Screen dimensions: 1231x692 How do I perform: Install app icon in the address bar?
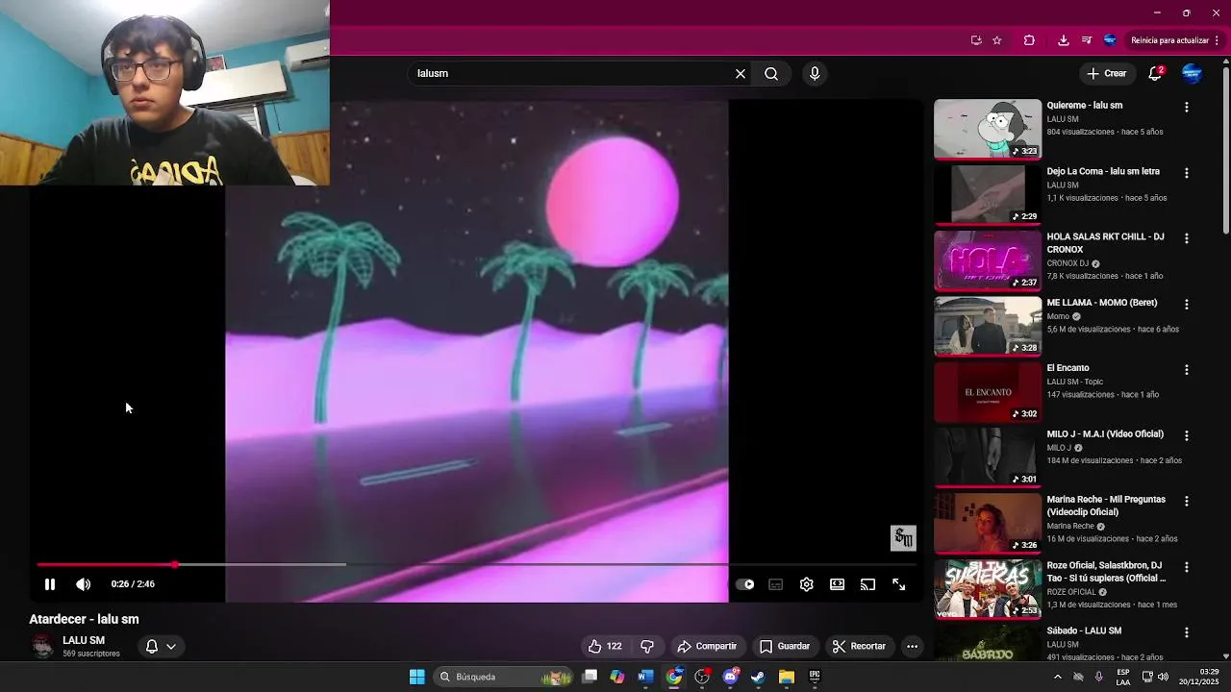976,40
